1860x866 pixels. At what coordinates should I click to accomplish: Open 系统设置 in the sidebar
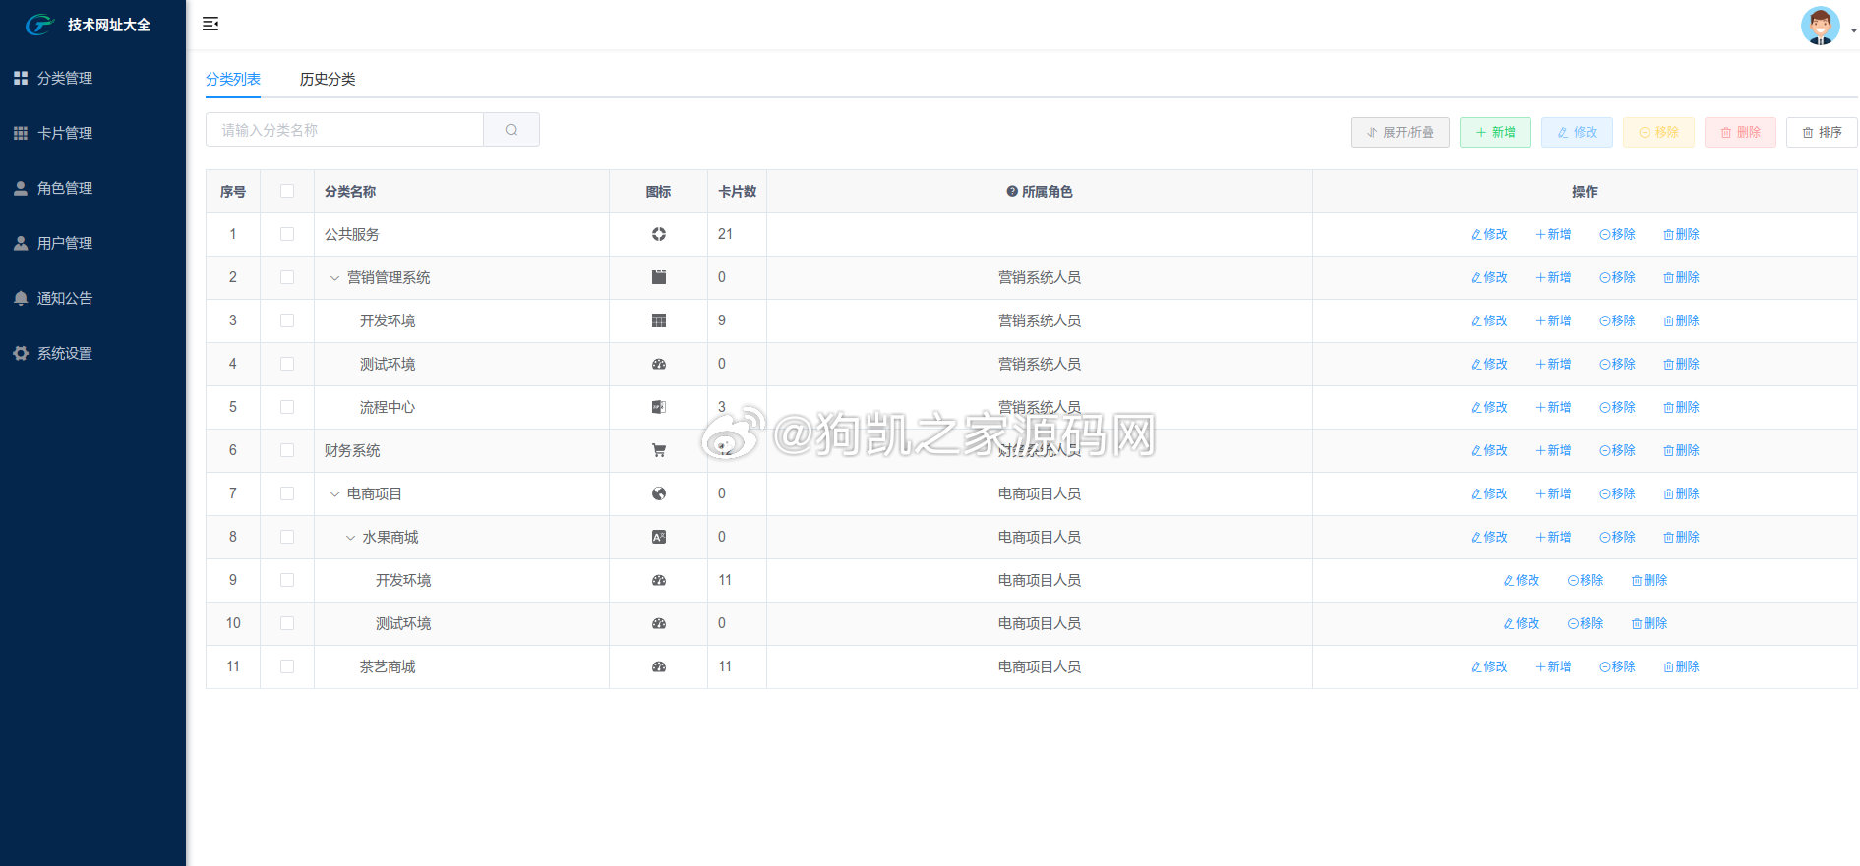[x=92, y=353]
